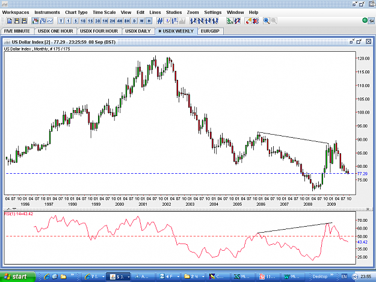The image size is (376, 282).
Task: Set time scale to Weekly (W)
Action: 142,21
